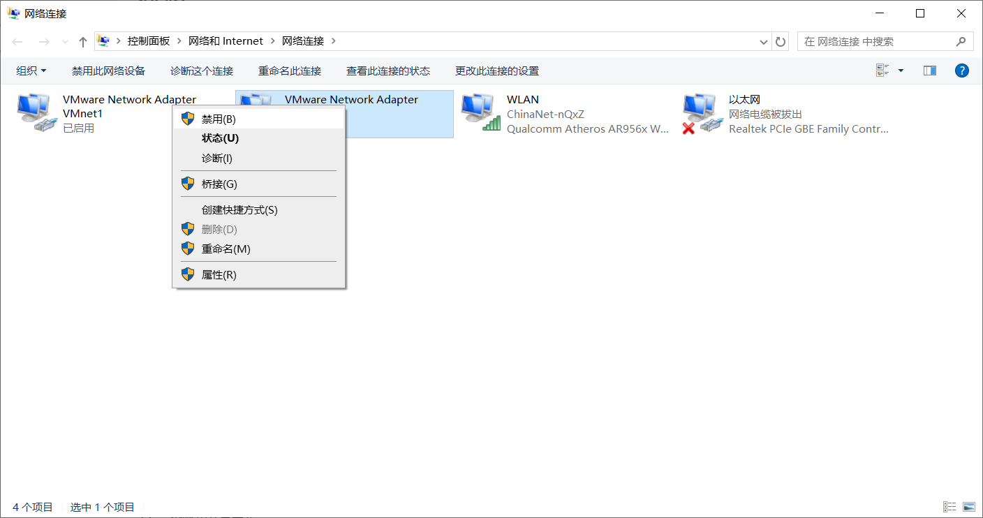The height and width of the screenshot is (518, 983).
Task: Click 控制面板 in the address bar
Action: click(149, 41)
